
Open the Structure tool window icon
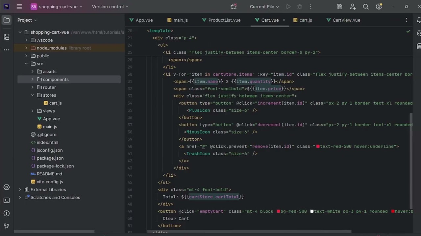point(7,37)
